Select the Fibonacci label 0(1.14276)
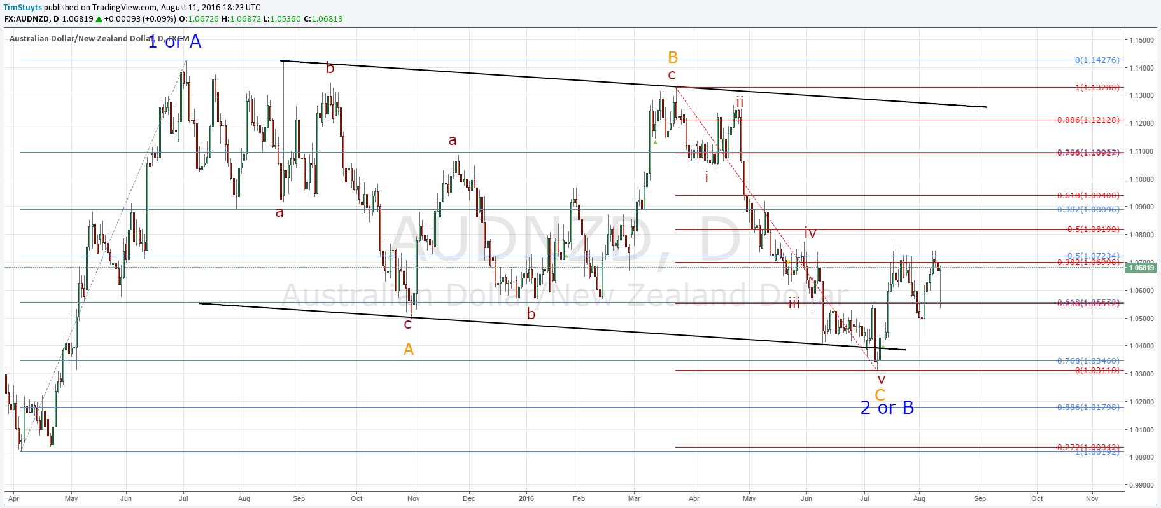Viewport: 1161px width, 508px height. tap(1097, 60)
